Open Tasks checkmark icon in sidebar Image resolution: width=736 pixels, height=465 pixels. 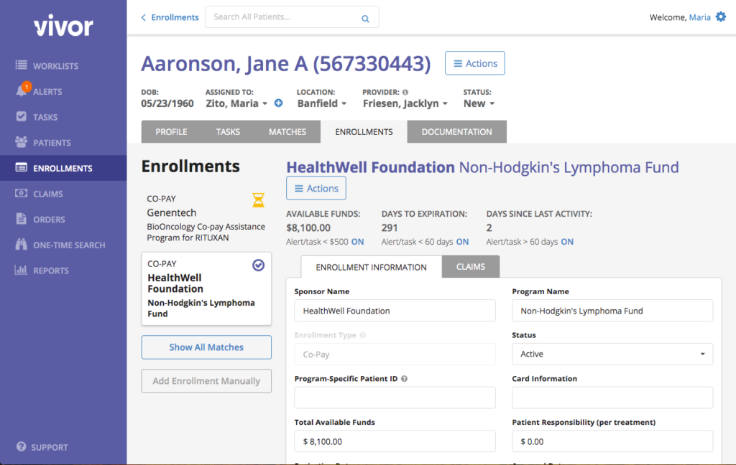pos(21,116)
